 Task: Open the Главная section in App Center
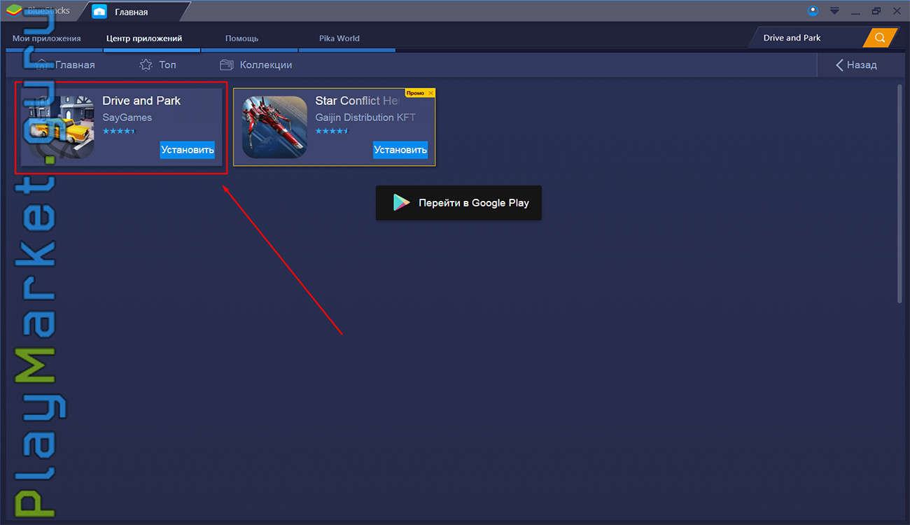64,64
